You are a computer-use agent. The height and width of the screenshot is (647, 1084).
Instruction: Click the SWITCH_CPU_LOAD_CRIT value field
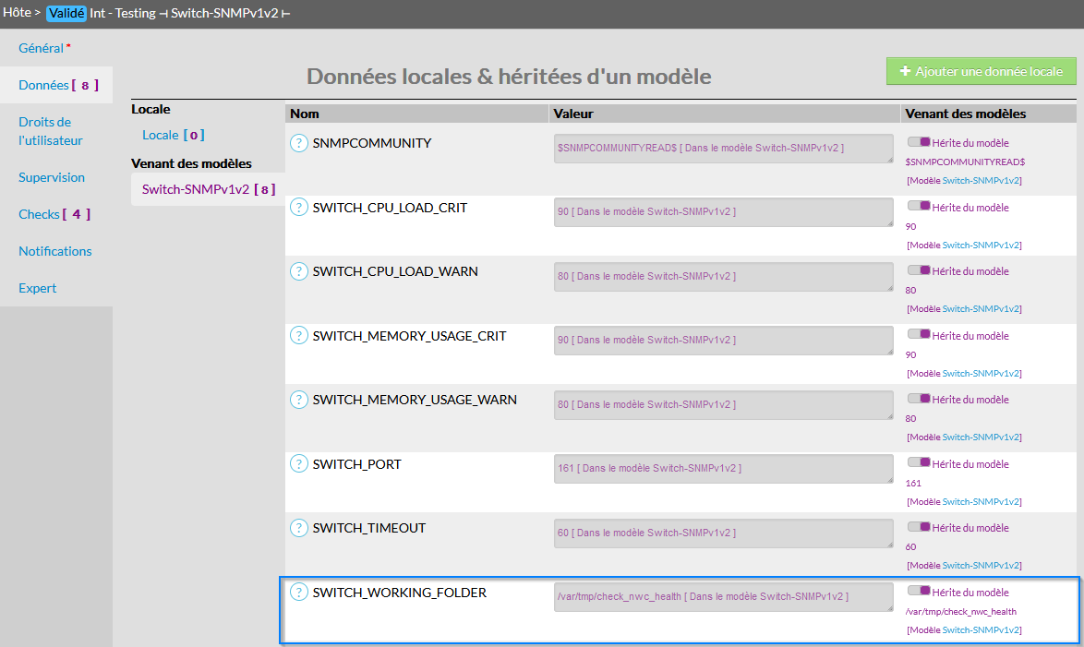click(723, 212)
